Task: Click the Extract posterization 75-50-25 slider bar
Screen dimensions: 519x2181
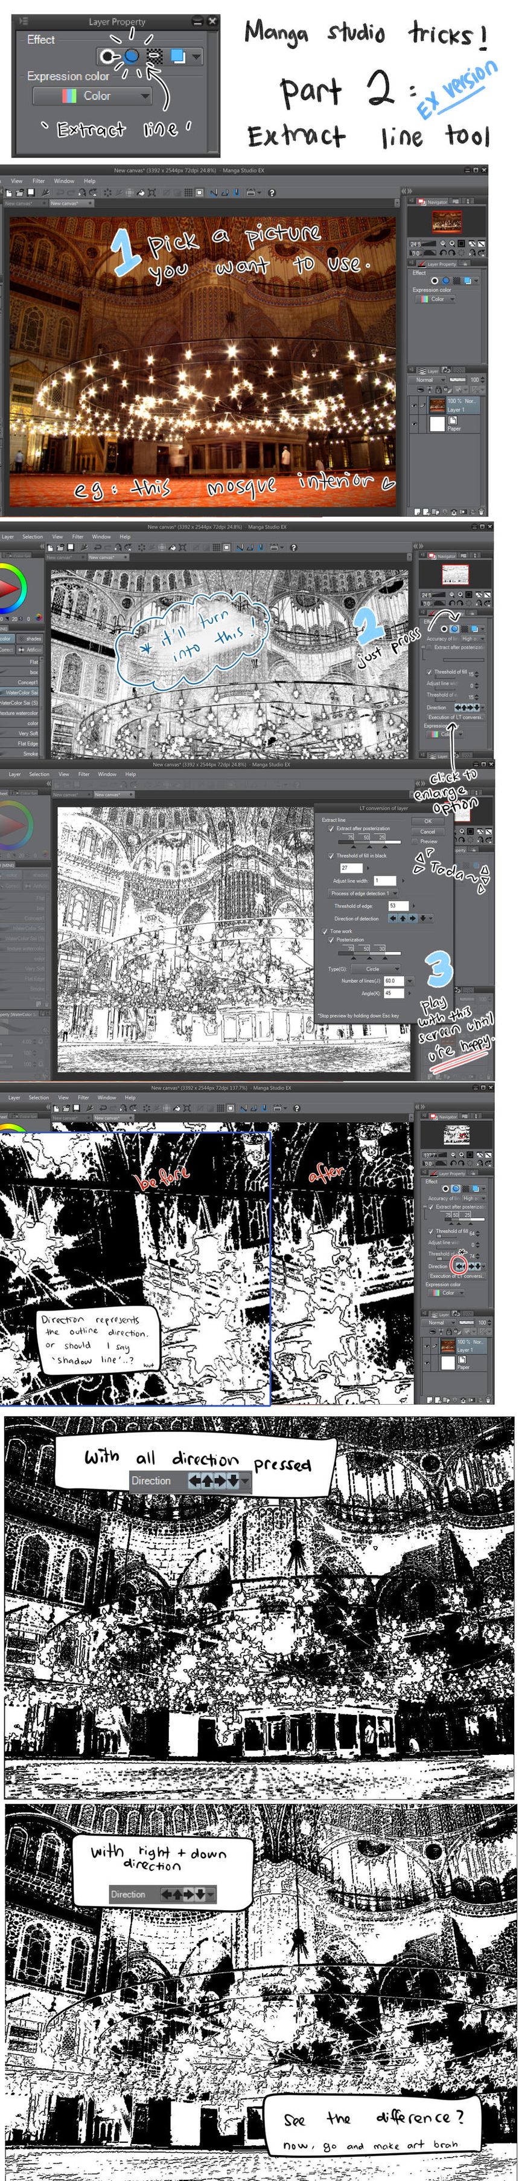Action: [369, 843]
